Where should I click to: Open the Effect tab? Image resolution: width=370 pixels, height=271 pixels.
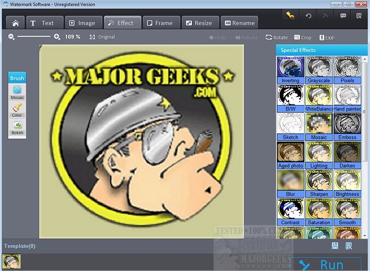pyautogui.click(x=123, y=23)
